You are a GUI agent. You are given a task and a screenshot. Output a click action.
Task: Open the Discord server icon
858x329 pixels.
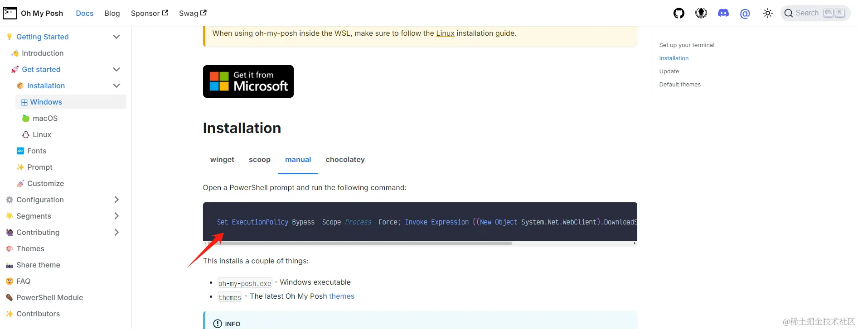pyautogui.click(x=723, y=13)
